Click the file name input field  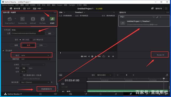[x=28, y=30]
